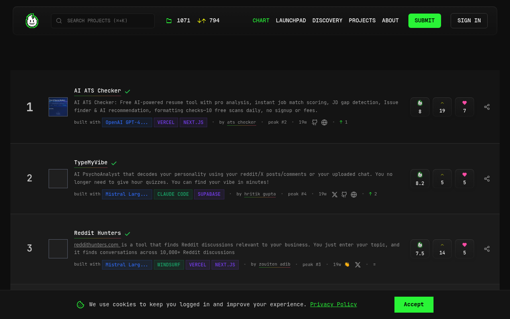Select AI ATS Checker's VERCEL tag

tap(166, 122)
